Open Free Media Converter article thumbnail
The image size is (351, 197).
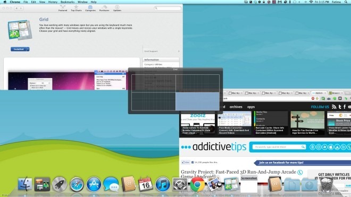point(235,123)
